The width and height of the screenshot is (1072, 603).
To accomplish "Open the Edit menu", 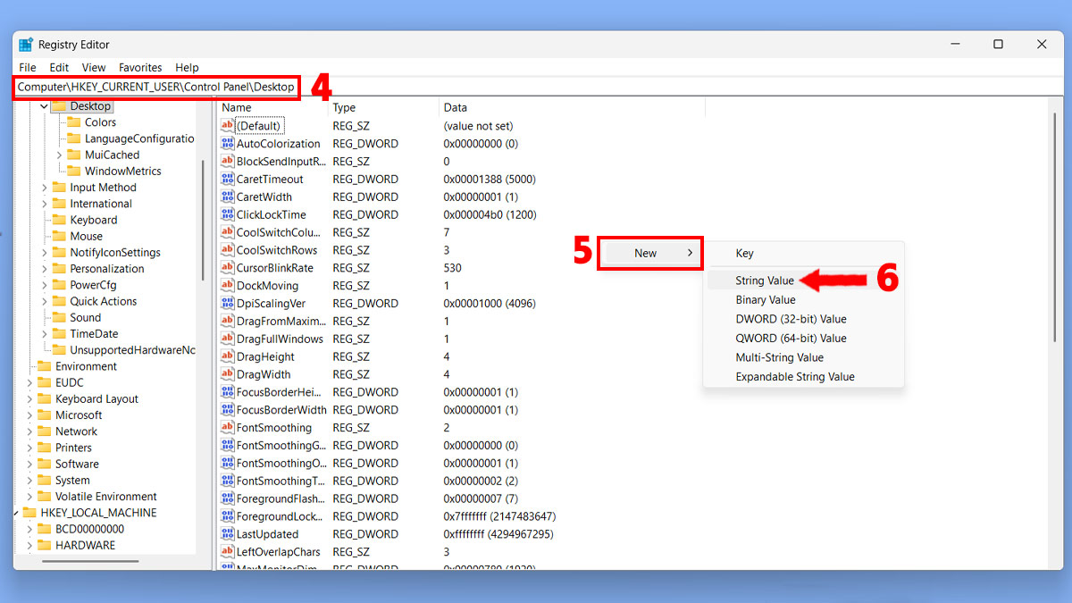I will coord(59,68).
